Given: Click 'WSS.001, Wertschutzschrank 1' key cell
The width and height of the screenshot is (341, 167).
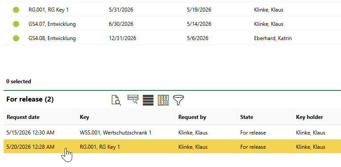Looking at the screenshot, I should pyautogui.click(x=115, y=132).
